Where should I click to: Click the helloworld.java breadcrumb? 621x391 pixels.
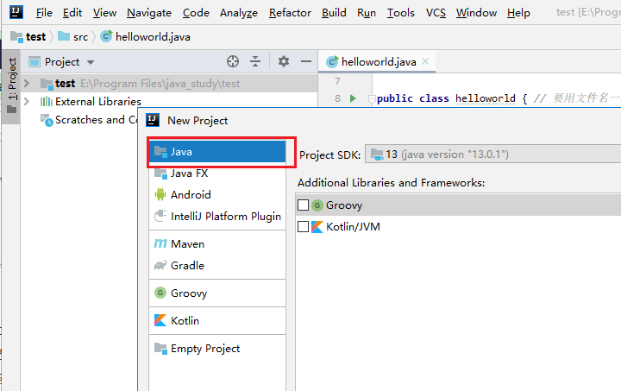(145, 37)
